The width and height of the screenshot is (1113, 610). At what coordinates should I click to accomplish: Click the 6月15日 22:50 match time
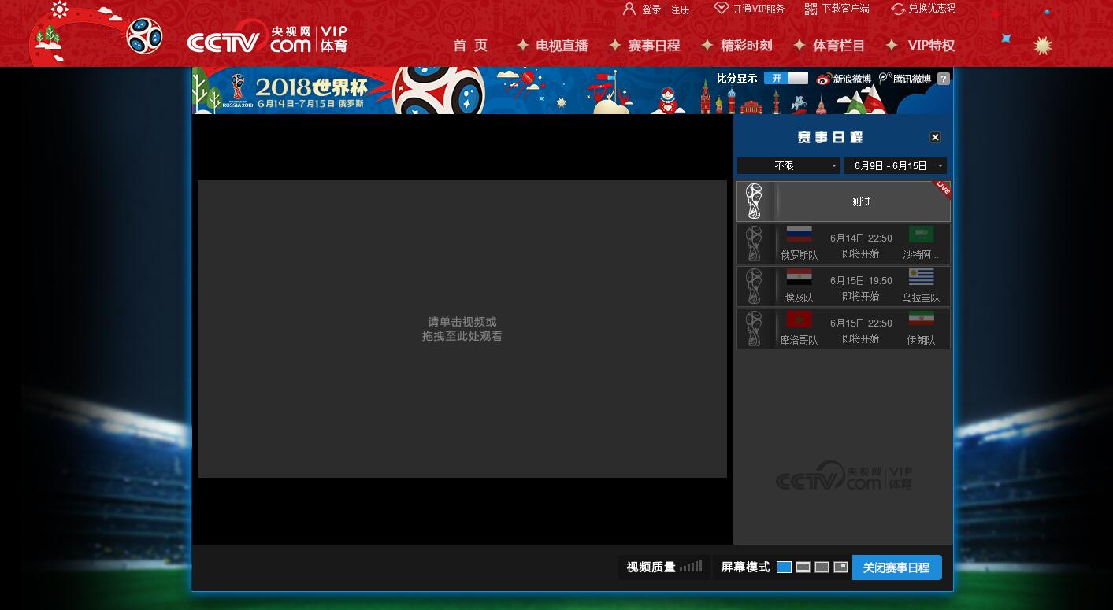861,323
